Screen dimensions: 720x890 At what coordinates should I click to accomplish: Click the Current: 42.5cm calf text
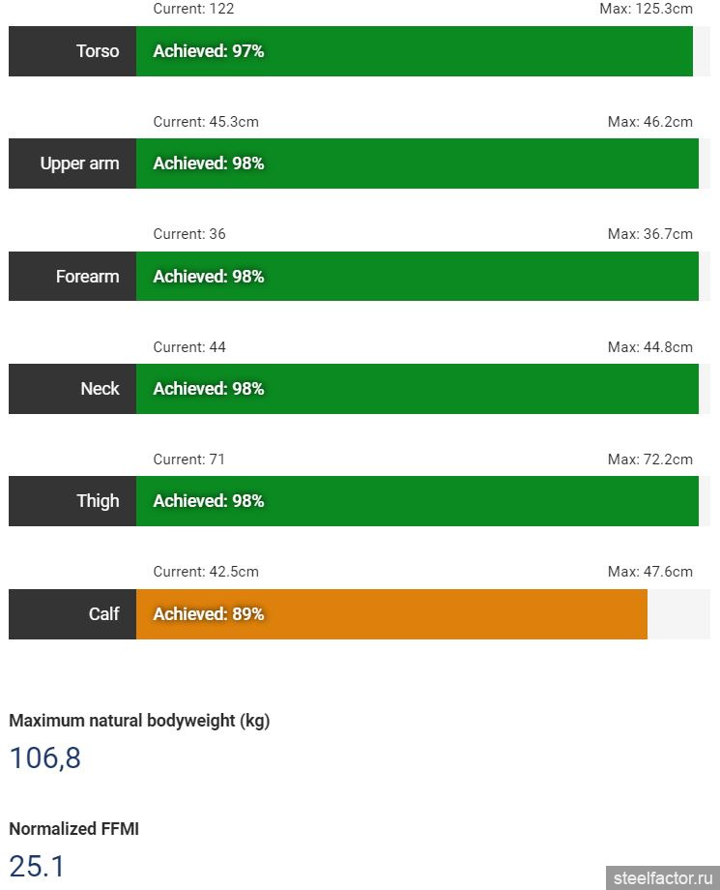click(x=206, y=572)
